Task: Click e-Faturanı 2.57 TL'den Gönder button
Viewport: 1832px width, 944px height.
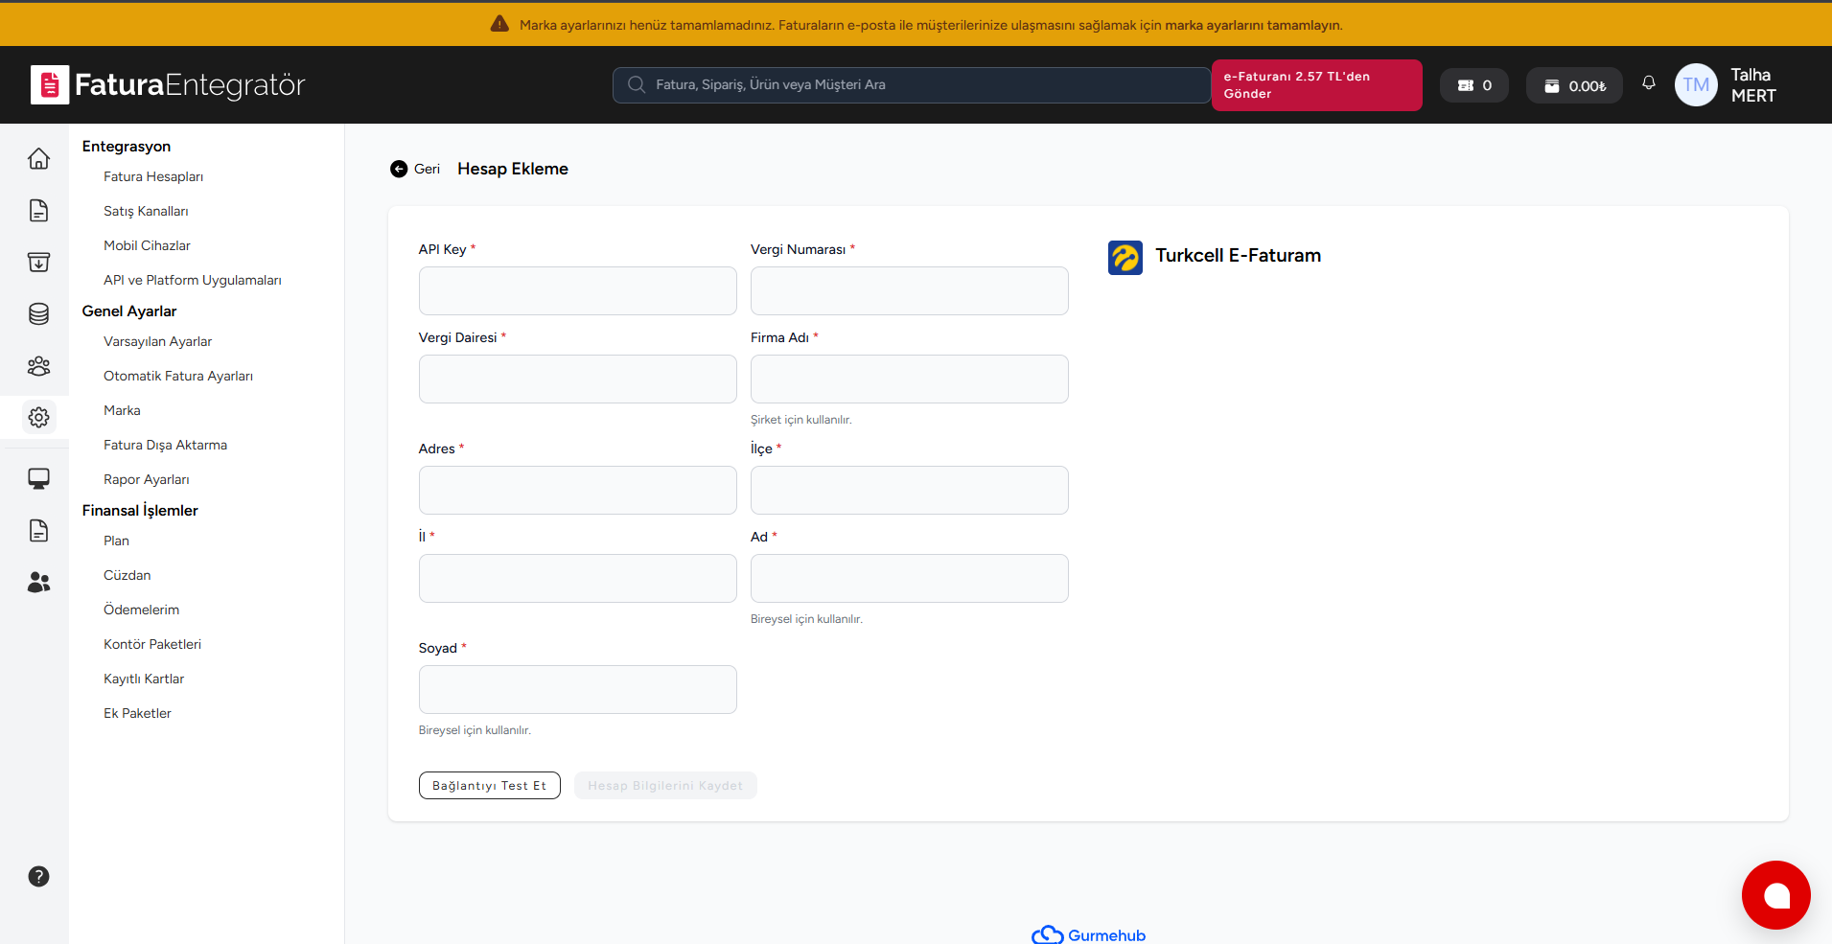Action: (x=1317, y=85)
